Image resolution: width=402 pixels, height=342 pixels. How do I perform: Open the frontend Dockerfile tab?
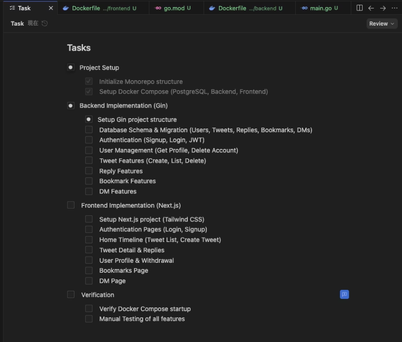point(103,8)
